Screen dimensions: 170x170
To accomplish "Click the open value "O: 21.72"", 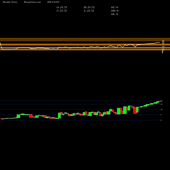I will [62, 7].
